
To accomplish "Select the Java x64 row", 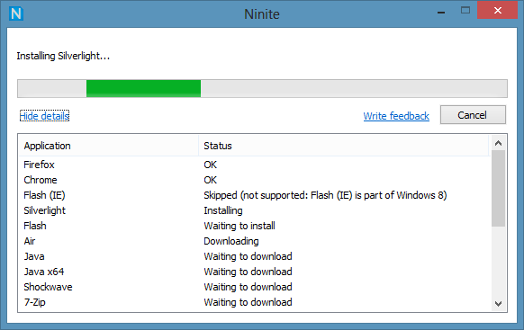I will click(x=254, y=272).
